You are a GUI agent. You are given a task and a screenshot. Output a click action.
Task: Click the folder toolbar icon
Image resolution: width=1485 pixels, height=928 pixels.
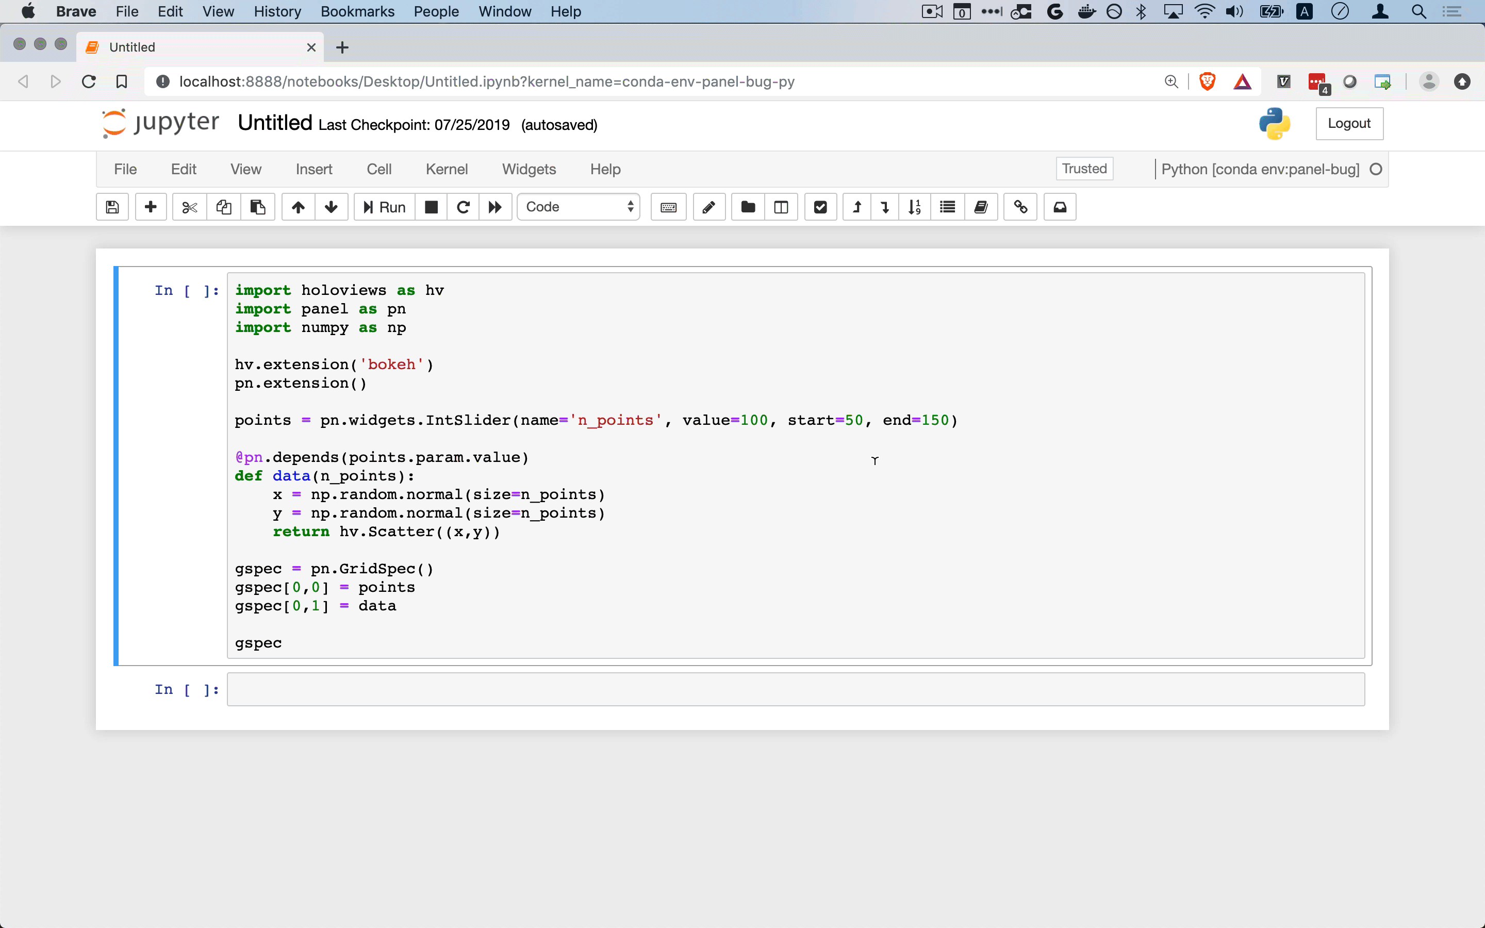click(748, 207)
